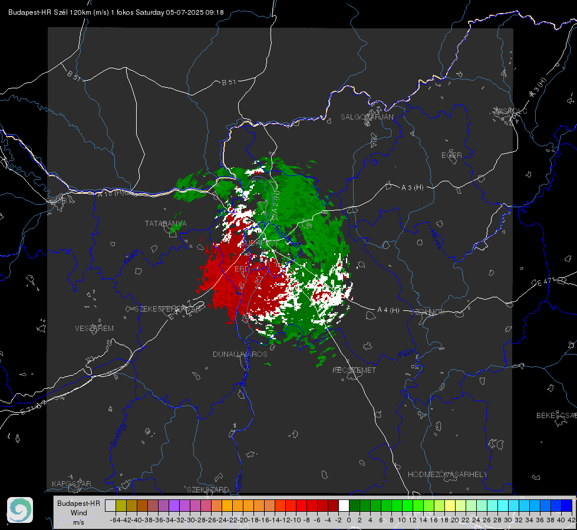The image size is (577, 530).
Task: Click the HÓDMEZŐVÁSÁRHELY city label
Action: (447, 475)
